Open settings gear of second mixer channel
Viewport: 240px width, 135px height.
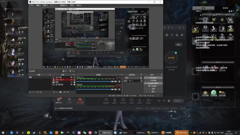pyautogui.click(x=119, y=89)
